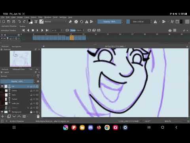
Task: Select the highlighted orange frame in timeline
Action: click(x=72, y=38)
